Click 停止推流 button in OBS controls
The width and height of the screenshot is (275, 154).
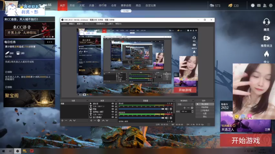pyautogui.click(x=205, y=104)
